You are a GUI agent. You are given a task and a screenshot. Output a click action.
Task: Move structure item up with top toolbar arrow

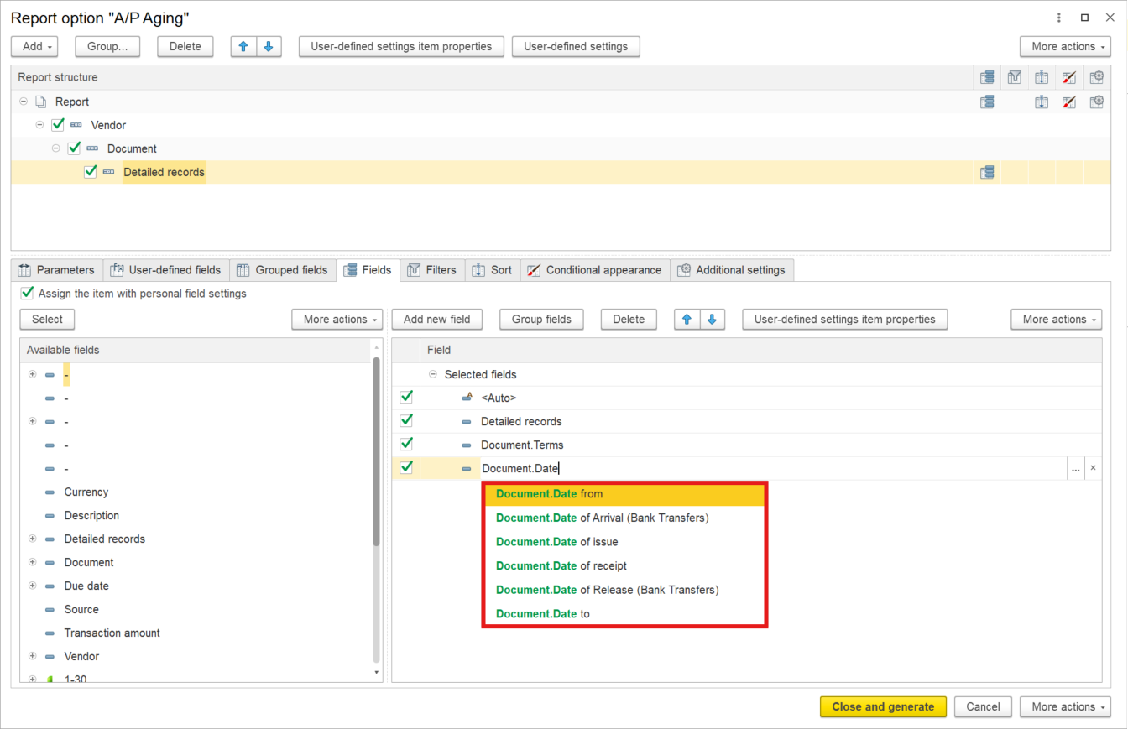coord(244,47)
